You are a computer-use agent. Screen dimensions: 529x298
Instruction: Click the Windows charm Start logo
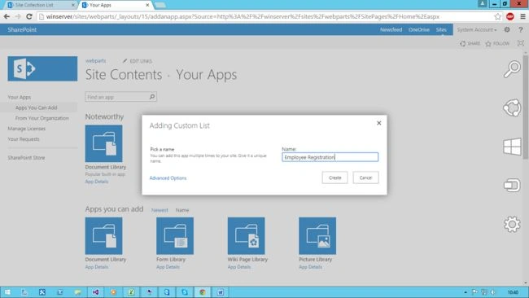pyautogui.click(x=512, y=147)
